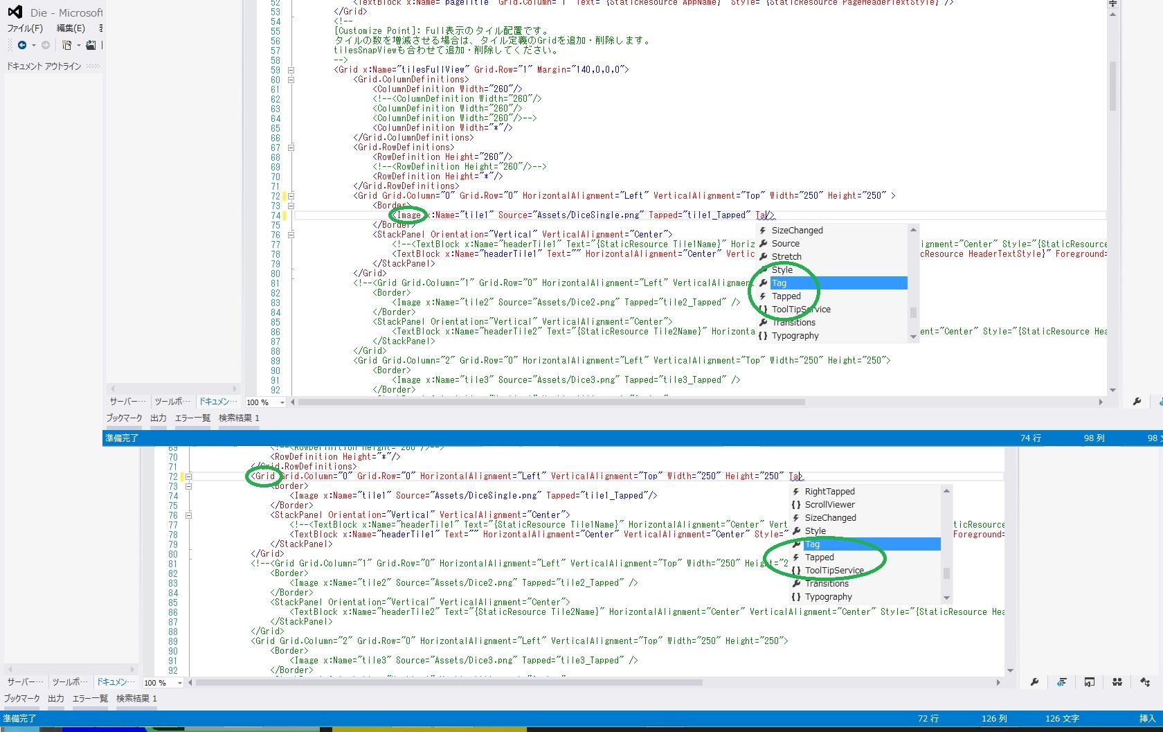Click the lower IntelliSense list scrollbar thumb
This screenshot has width=1163, height=732.
[x=946, y=573]
